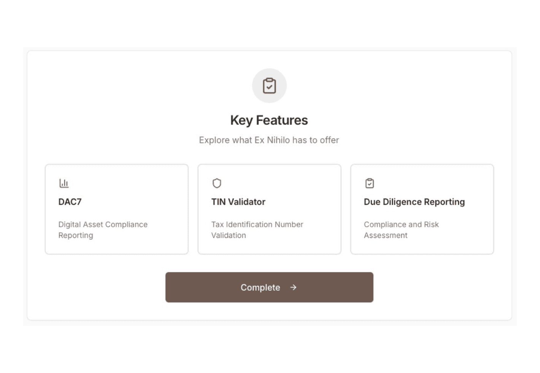Select the Compliance and Risk Assessment description
The width and height of the screenshot is (540, 373).
tap(402, 230)
